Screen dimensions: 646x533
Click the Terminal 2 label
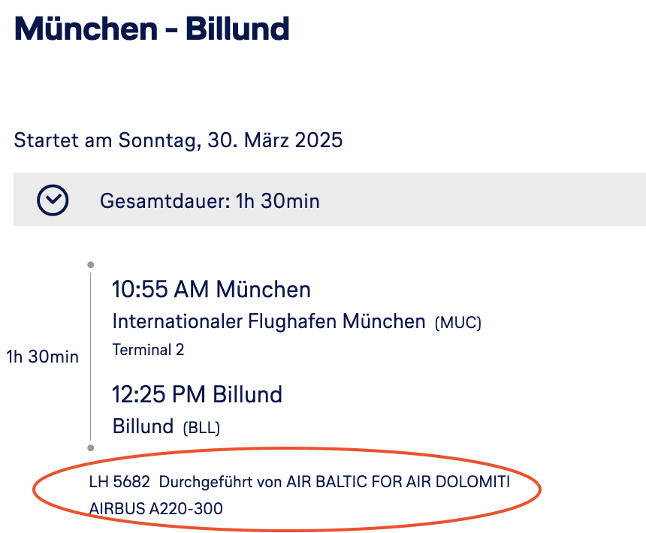pos(148,350)
